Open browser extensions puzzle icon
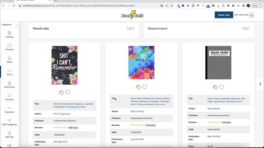This screenshot has width=264, height=148. pyautogui.click(x=233, y=6)
